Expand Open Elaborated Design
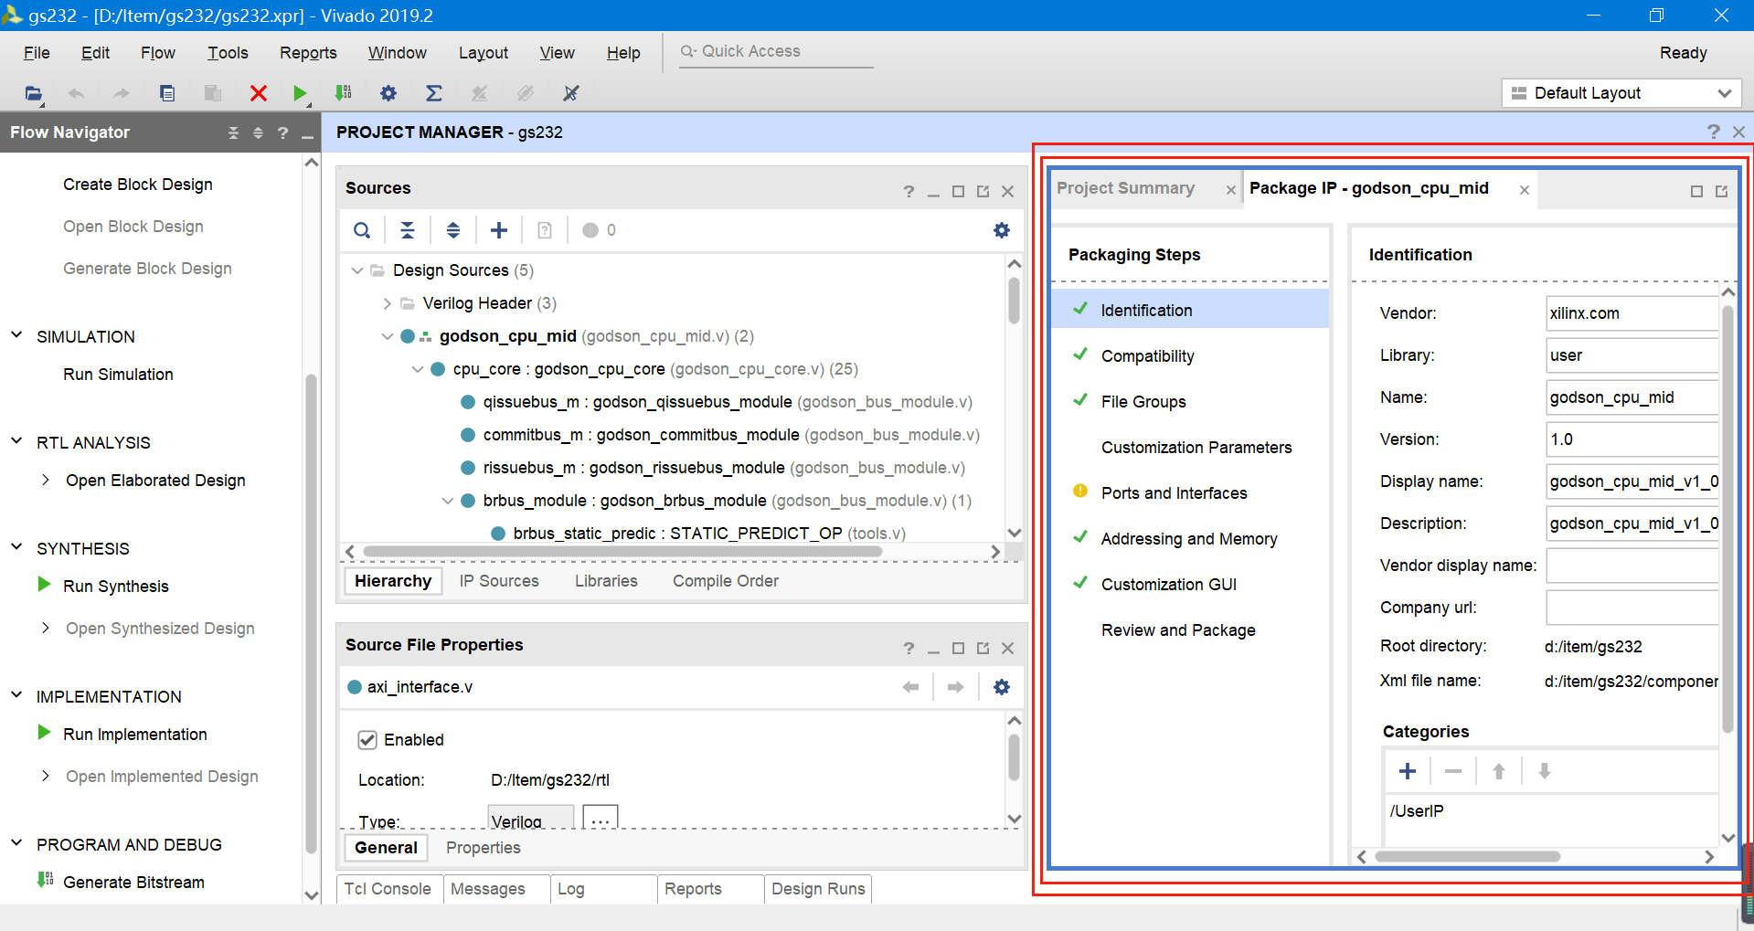1754x931 pixels. click(x=45, y=480)
